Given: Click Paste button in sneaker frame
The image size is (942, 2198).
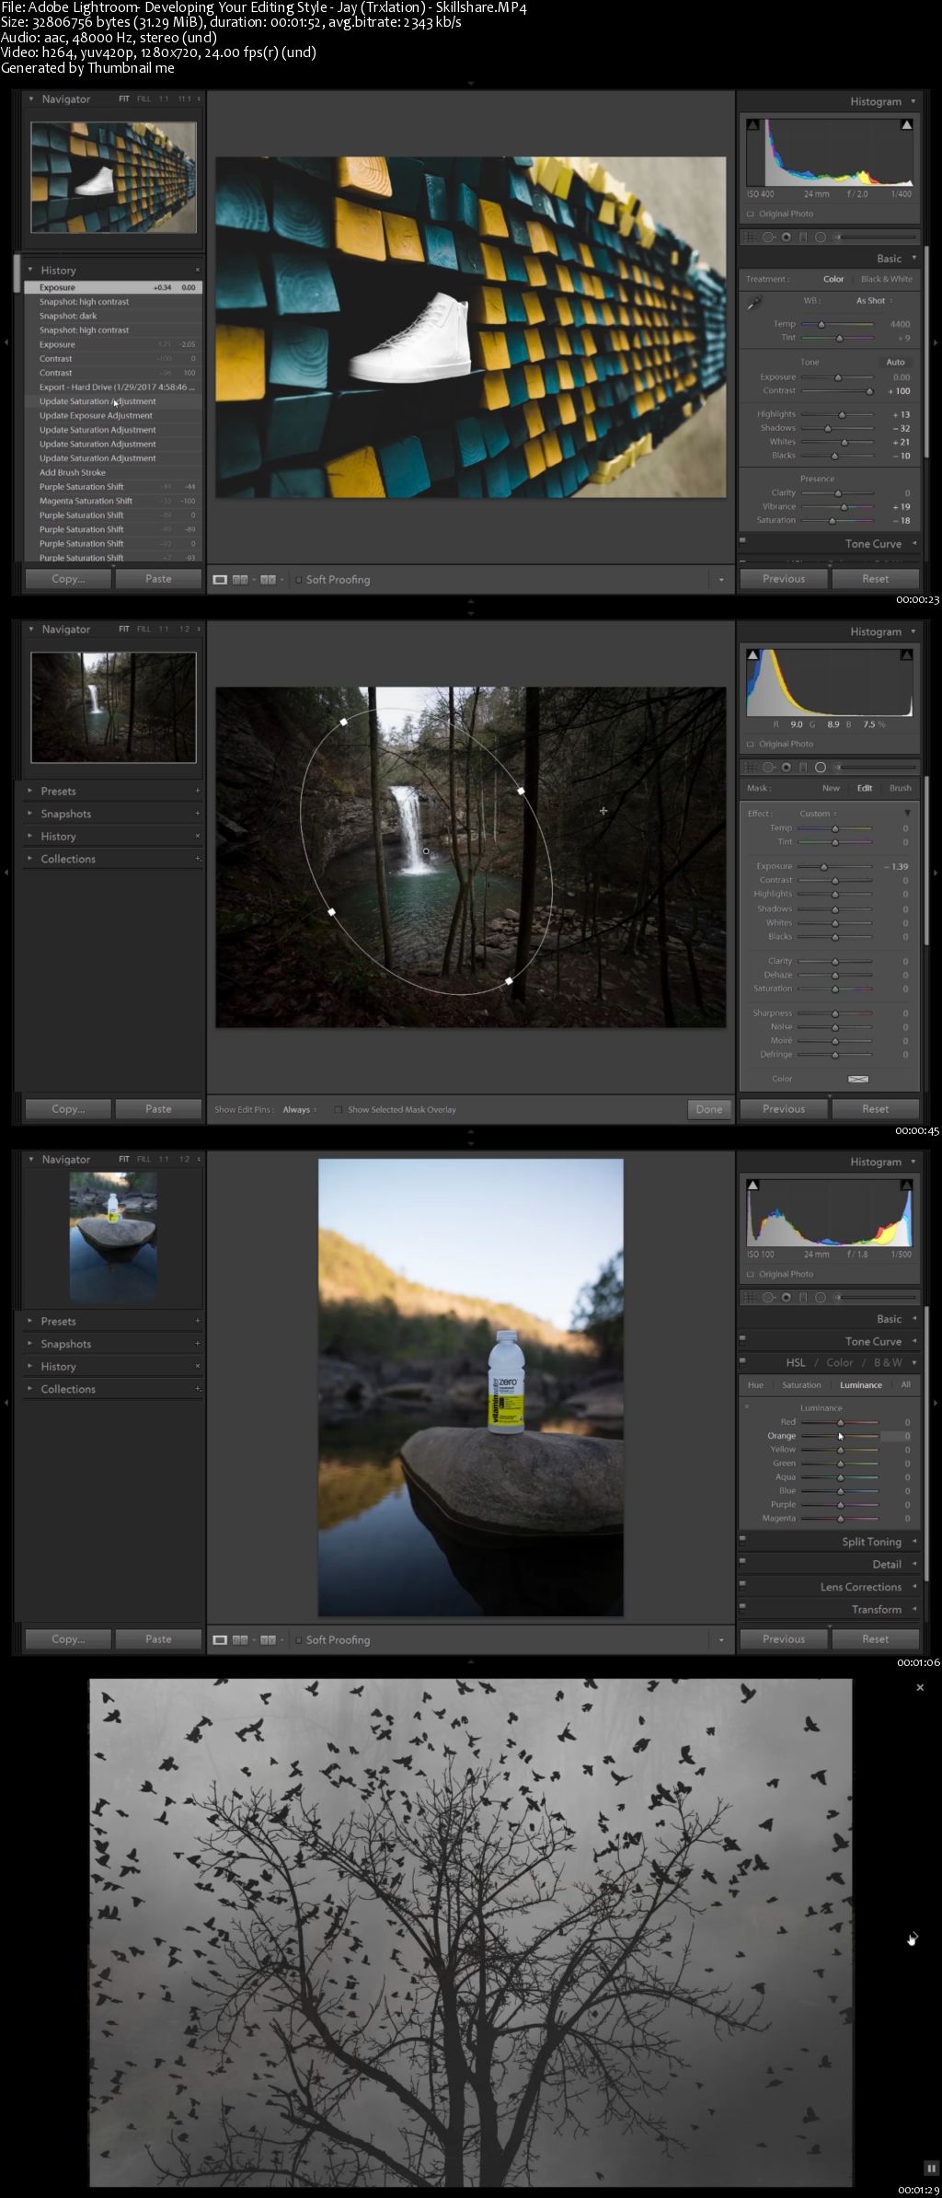Looking at the screenshot, I should point(158,579).
